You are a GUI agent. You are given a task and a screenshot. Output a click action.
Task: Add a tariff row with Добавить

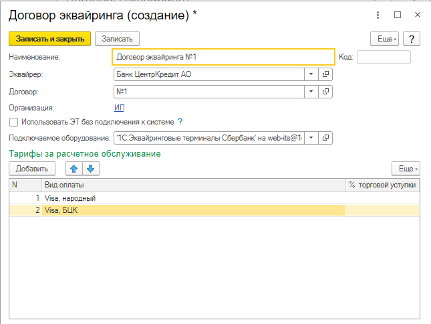(x=32, y=169)
